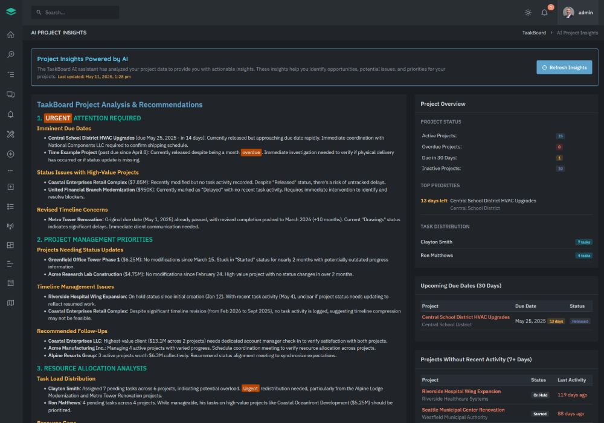604x423 pixels.
Task: Click the URGENT tag in heading 1
Action: click(58, 118)
